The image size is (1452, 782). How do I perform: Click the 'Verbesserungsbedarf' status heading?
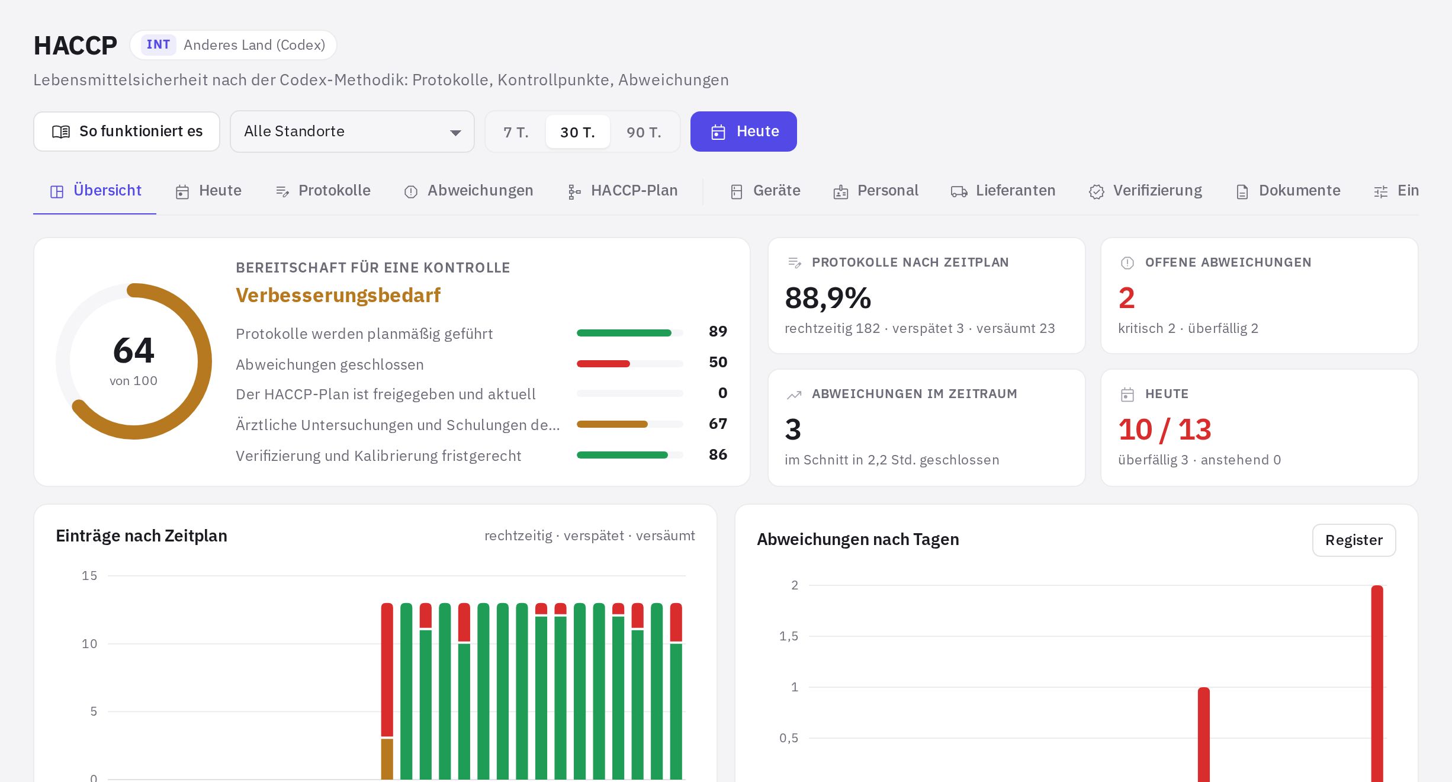338,295
